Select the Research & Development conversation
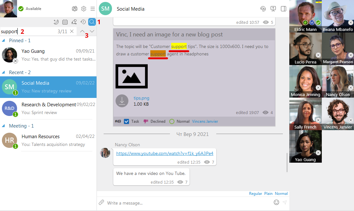354x211 pixels. click(x=48, y=108)
